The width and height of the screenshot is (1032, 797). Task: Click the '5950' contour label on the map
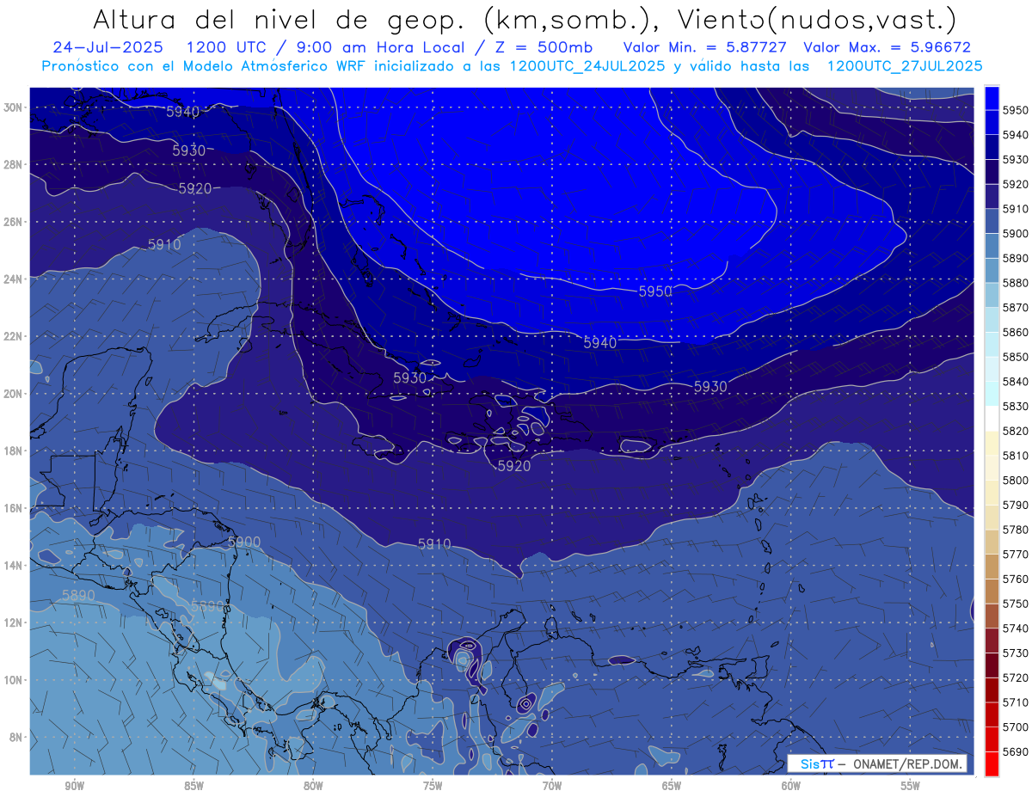click(655, 291)
